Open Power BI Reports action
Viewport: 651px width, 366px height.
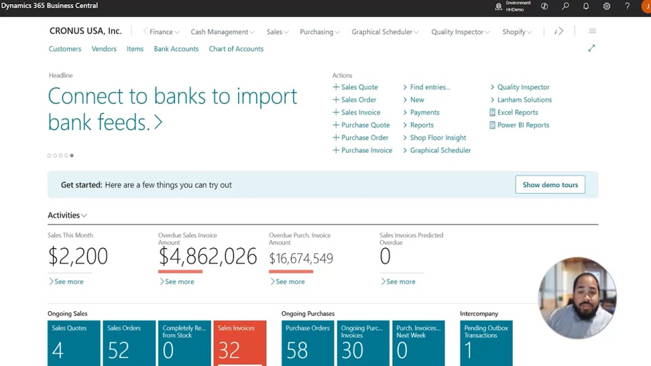[x=519, y=125]
